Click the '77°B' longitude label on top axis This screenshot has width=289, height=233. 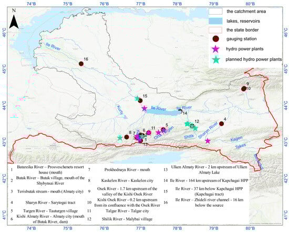tap(141, 3)
